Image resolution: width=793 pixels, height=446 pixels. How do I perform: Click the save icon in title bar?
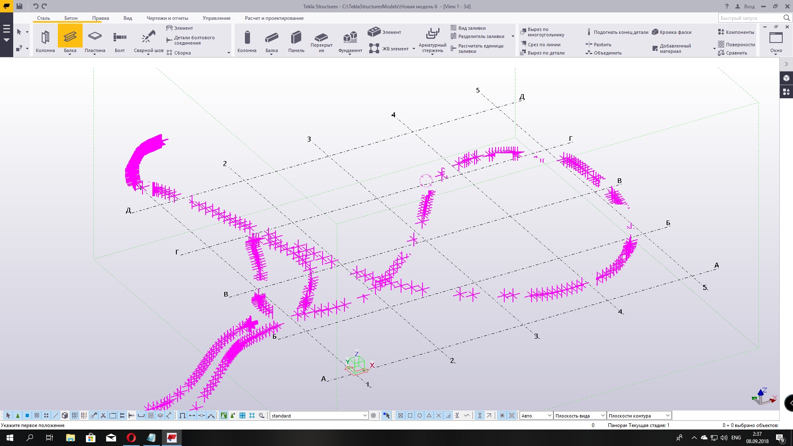click(19, 6)
